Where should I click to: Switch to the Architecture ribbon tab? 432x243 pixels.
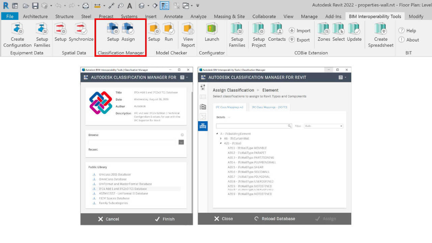click(x=35, y=16)
